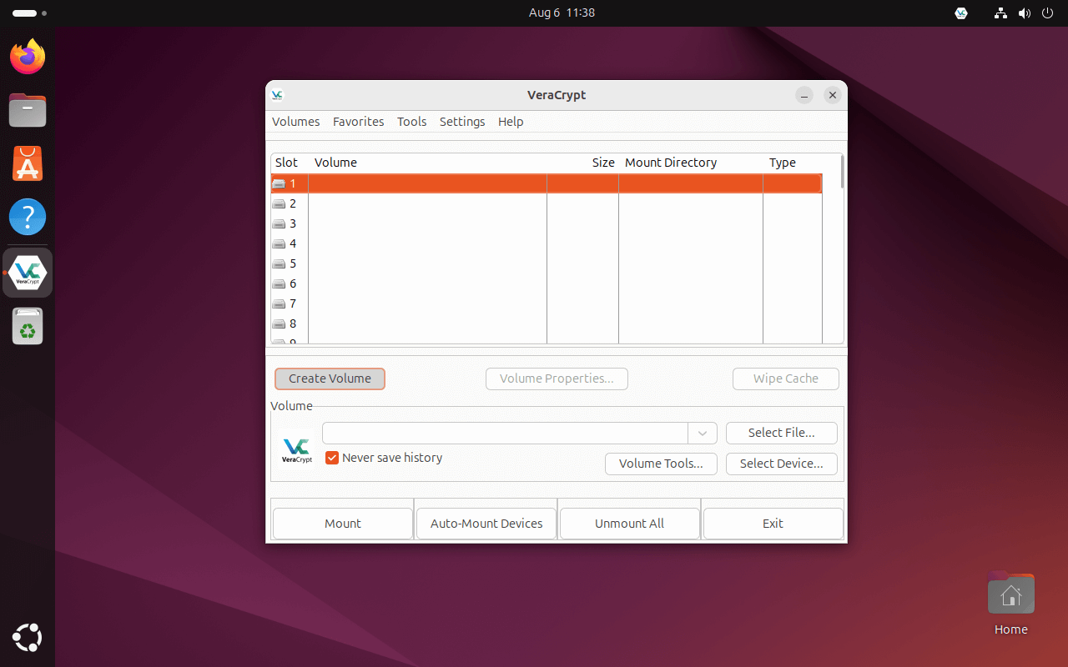Click the Create Volume button
This screenshot has height=667, width=1068.
point(330,379)
